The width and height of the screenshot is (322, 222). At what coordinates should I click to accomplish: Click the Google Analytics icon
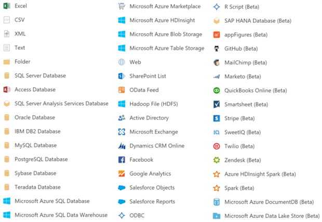pos(122,174)
